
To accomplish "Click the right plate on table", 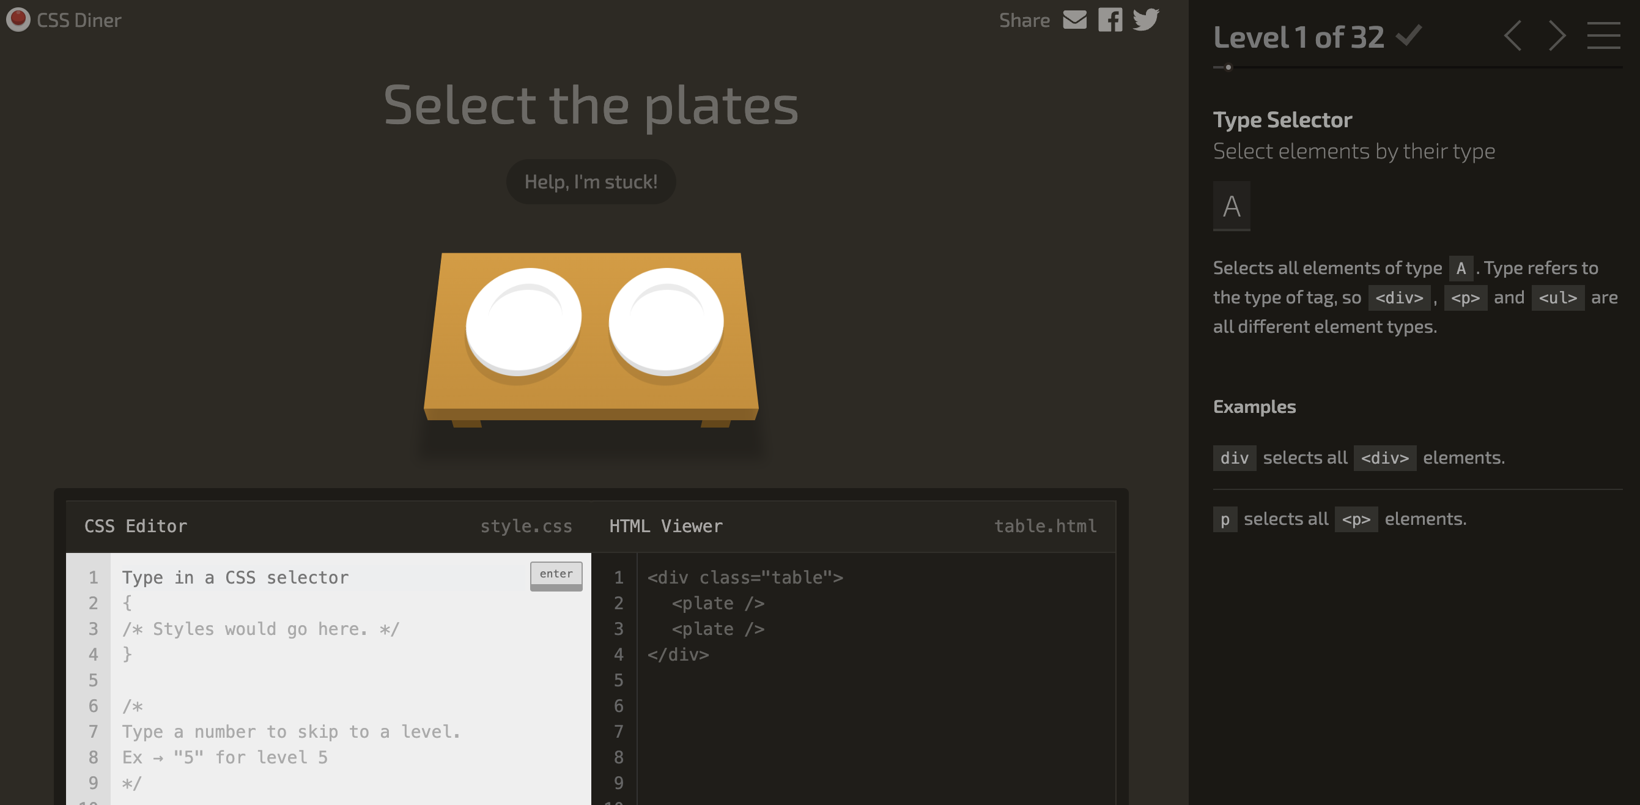I will point(666,322).
